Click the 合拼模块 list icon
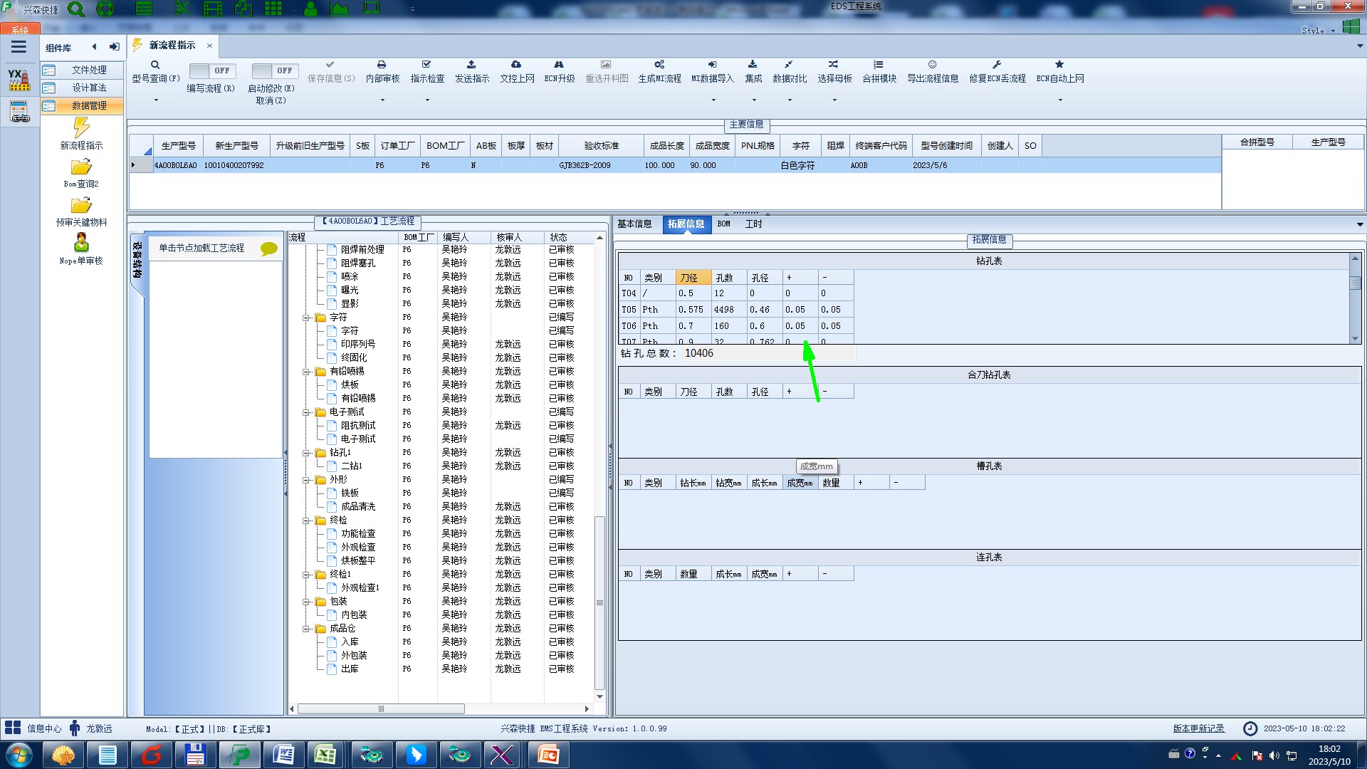 [879, 65]
